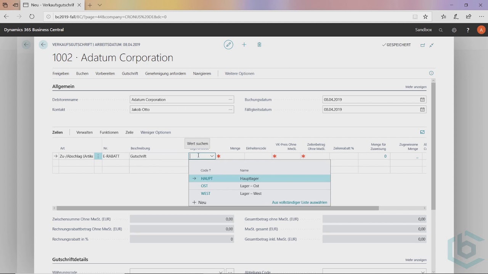Open Business Central search magnifier

[x=441, y=30]
